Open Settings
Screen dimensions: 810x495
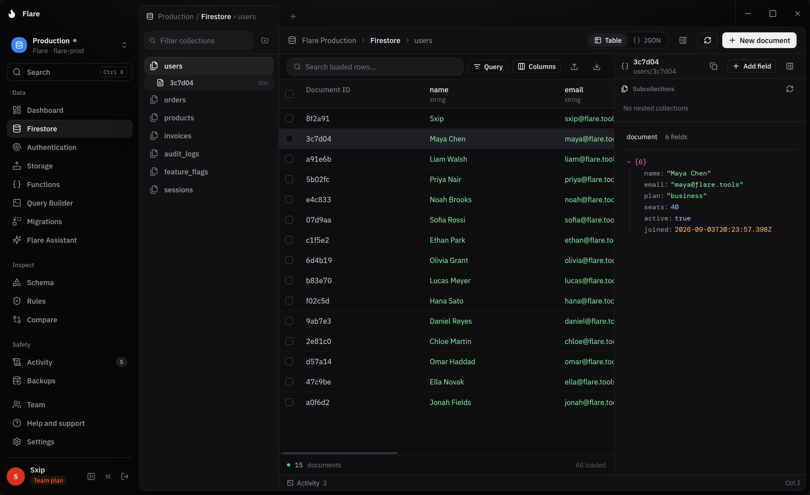(70, 442)
